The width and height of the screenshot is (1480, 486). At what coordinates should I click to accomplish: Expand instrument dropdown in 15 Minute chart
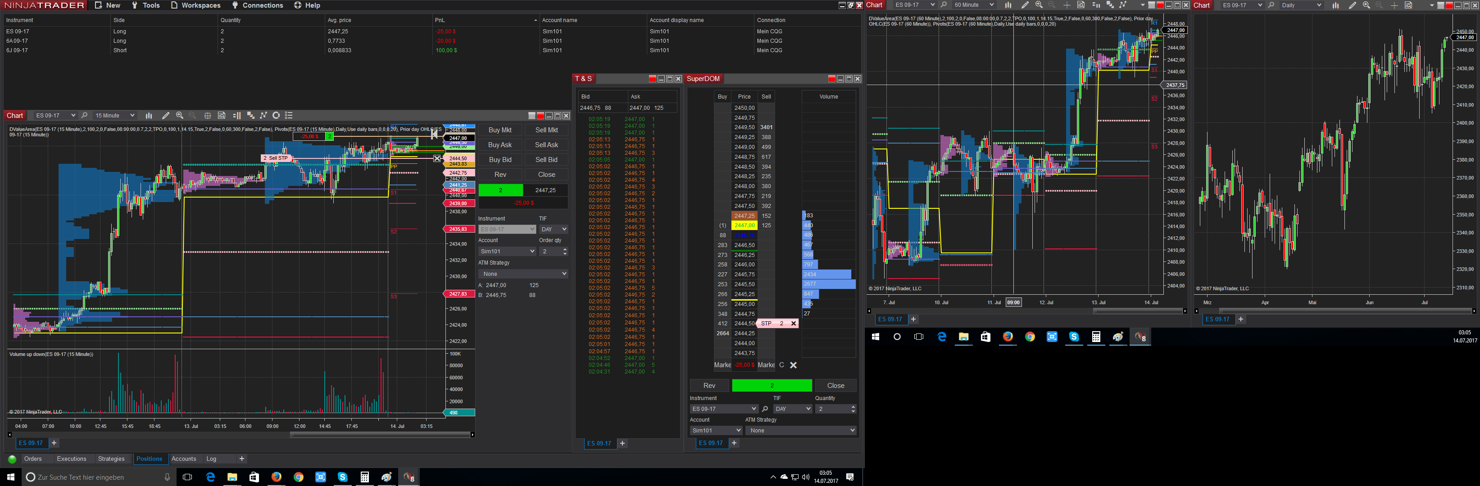pyautogui.click(x=73, y=115)
